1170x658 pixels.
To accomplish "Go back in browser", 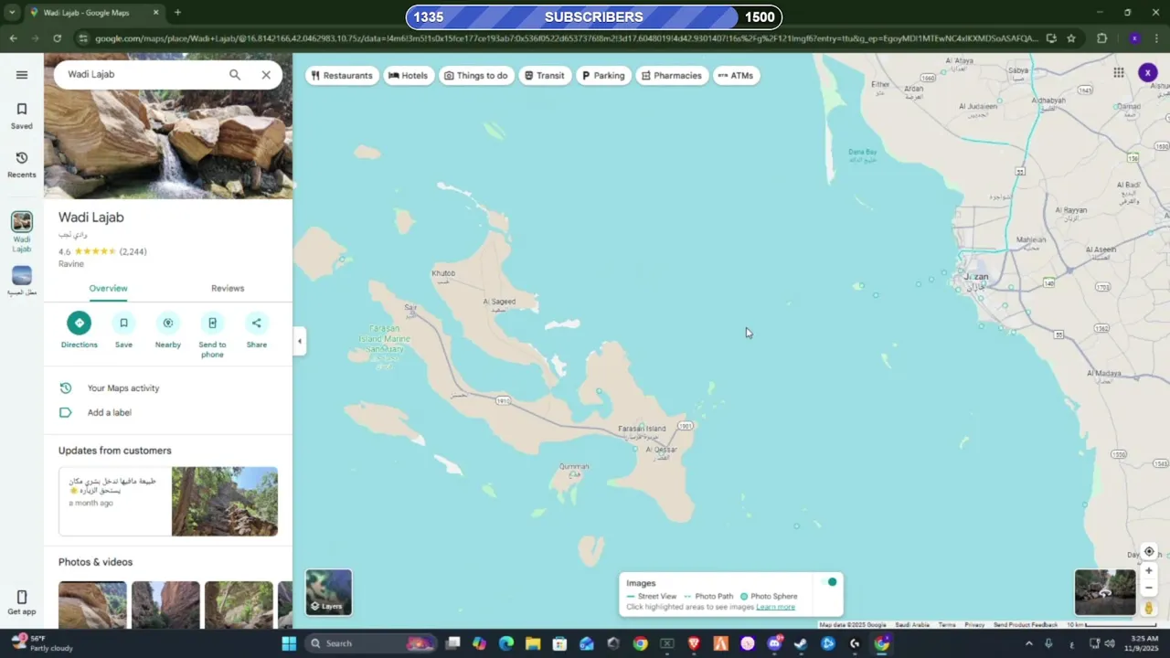I will coord(13,38).
